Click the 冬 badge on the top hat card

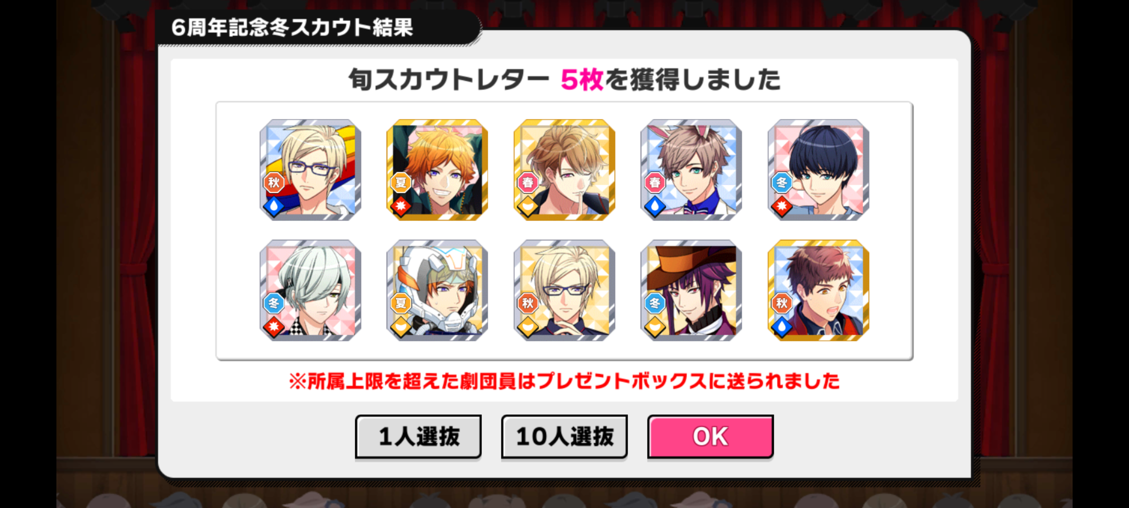655,303
